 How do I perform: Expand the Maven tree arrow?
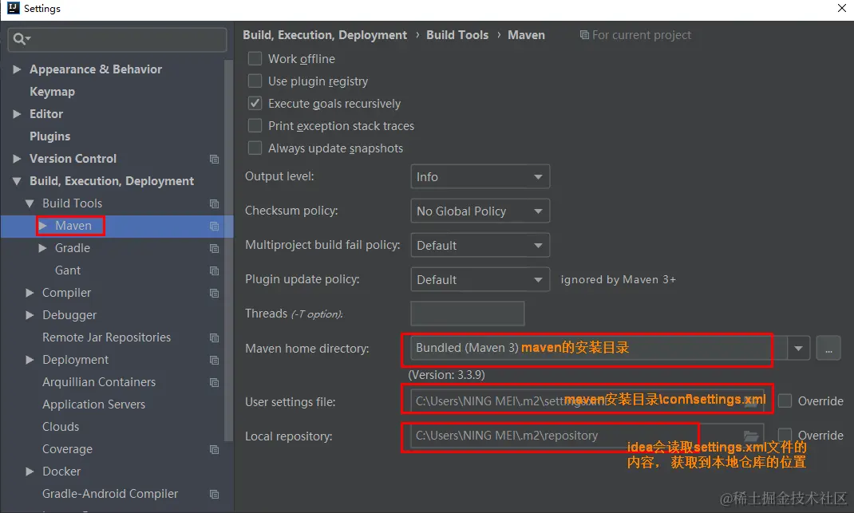[x=43, y=226]
